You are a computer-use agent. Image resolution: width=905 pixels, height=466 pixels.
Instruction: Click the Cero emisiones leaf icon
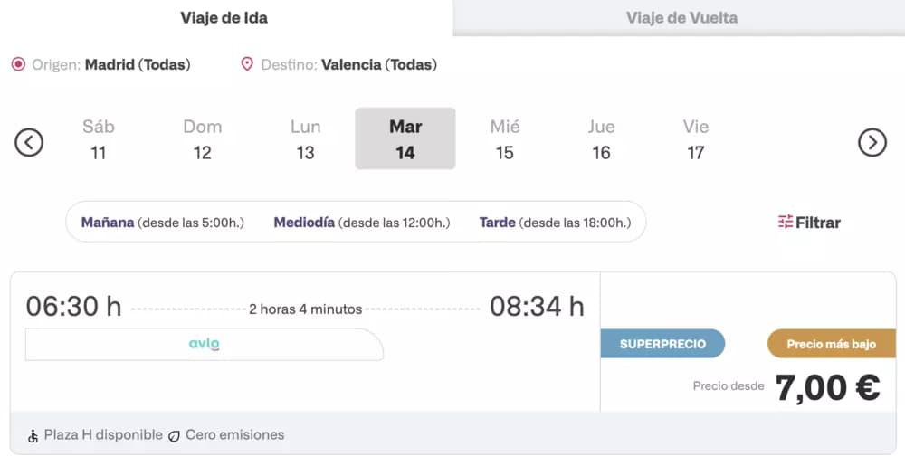[174, 436]
